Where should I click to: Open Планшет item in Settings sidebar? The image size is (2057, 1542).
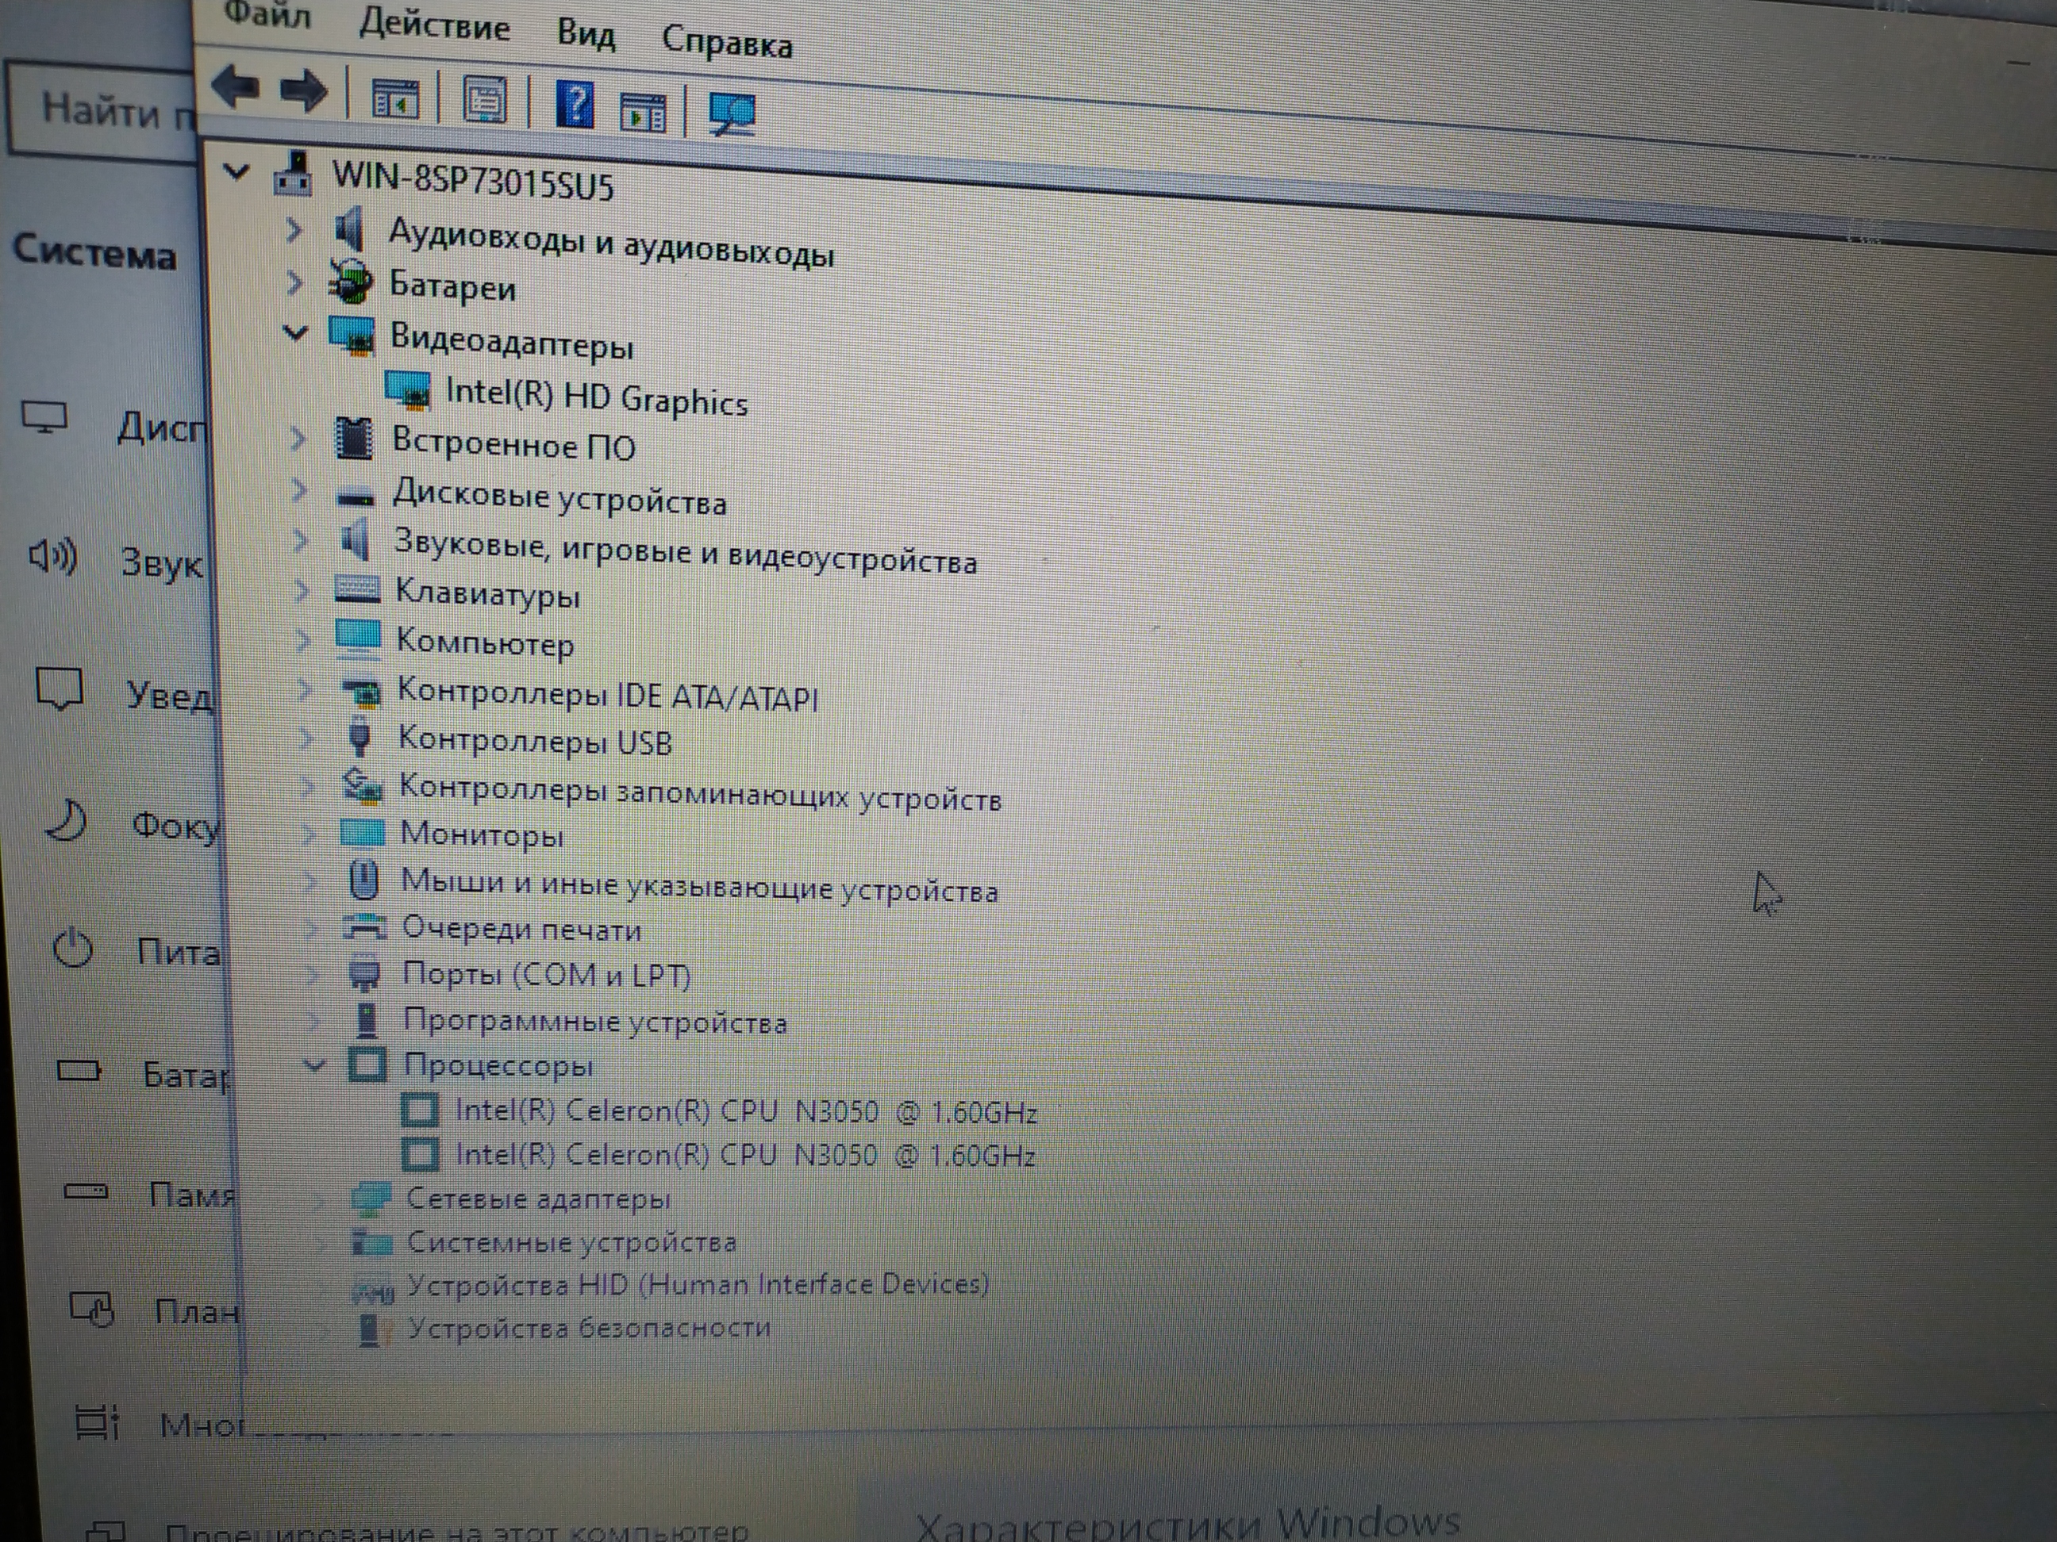tap(156, 1310)
